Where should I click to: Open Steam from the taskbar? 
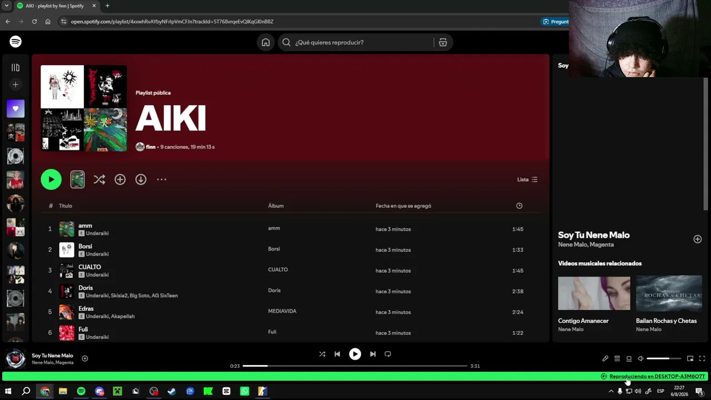coord(172,391)
